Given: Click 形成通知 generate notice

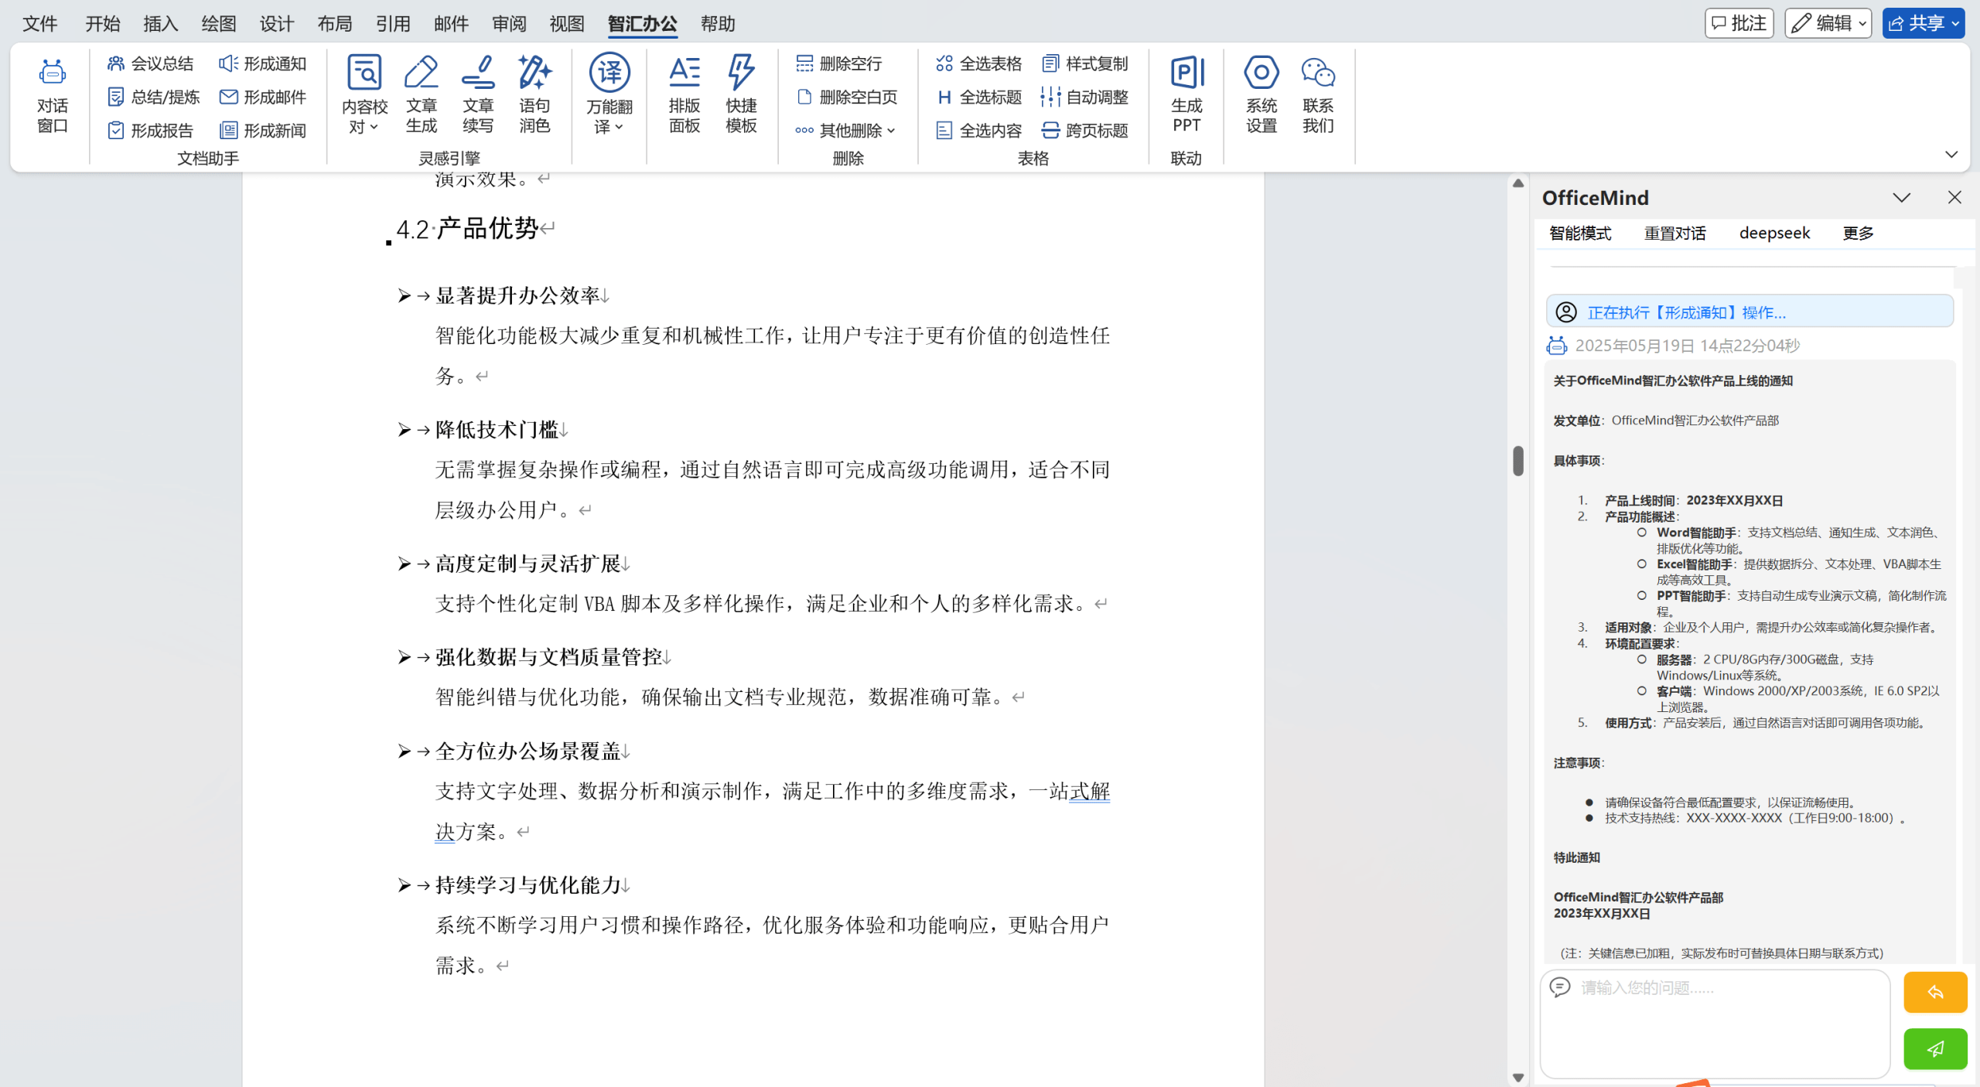Looking at the screenshot, I should point(263,63).
